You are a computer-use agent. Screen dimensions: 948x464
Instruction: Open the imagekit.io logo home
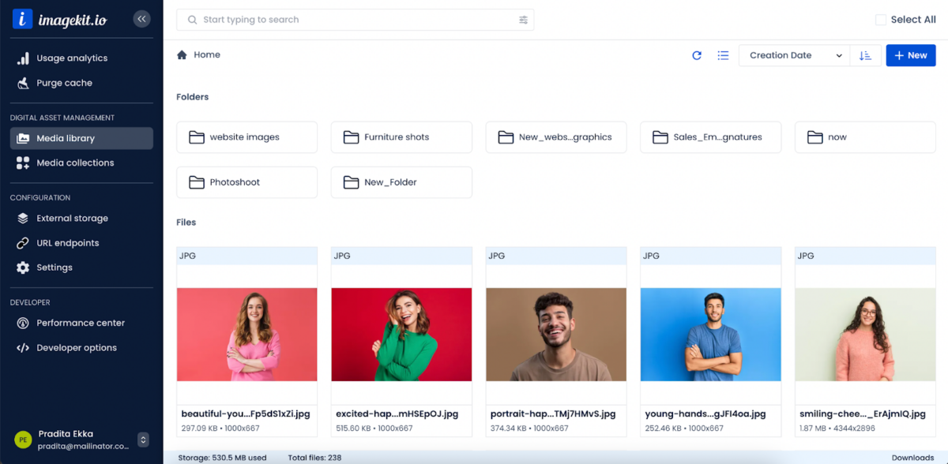(59, 20)
